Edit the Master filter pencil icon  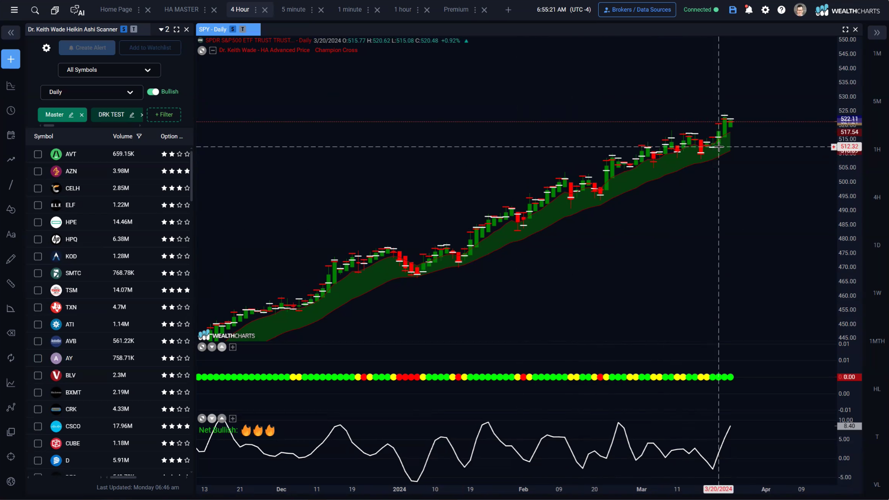click(x=71, y=115)
